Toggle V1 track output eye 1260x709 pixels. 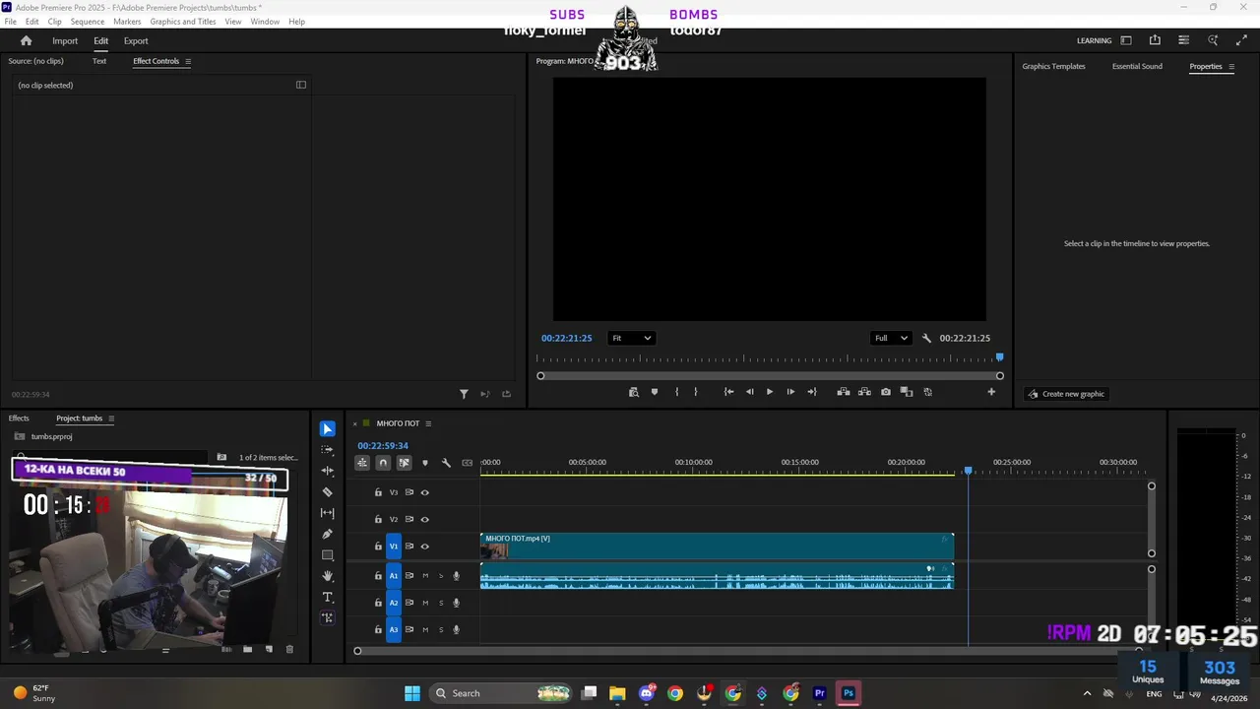[425, 547]
